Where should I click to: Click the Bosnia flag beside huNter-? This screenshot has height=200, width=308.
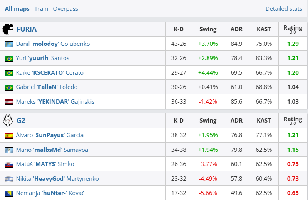(x=9, y=193)
